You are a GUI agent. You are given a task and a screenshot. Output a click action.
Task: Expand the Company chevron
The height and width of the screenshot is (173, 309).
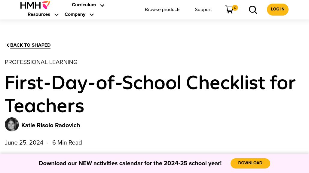point(92,15)
